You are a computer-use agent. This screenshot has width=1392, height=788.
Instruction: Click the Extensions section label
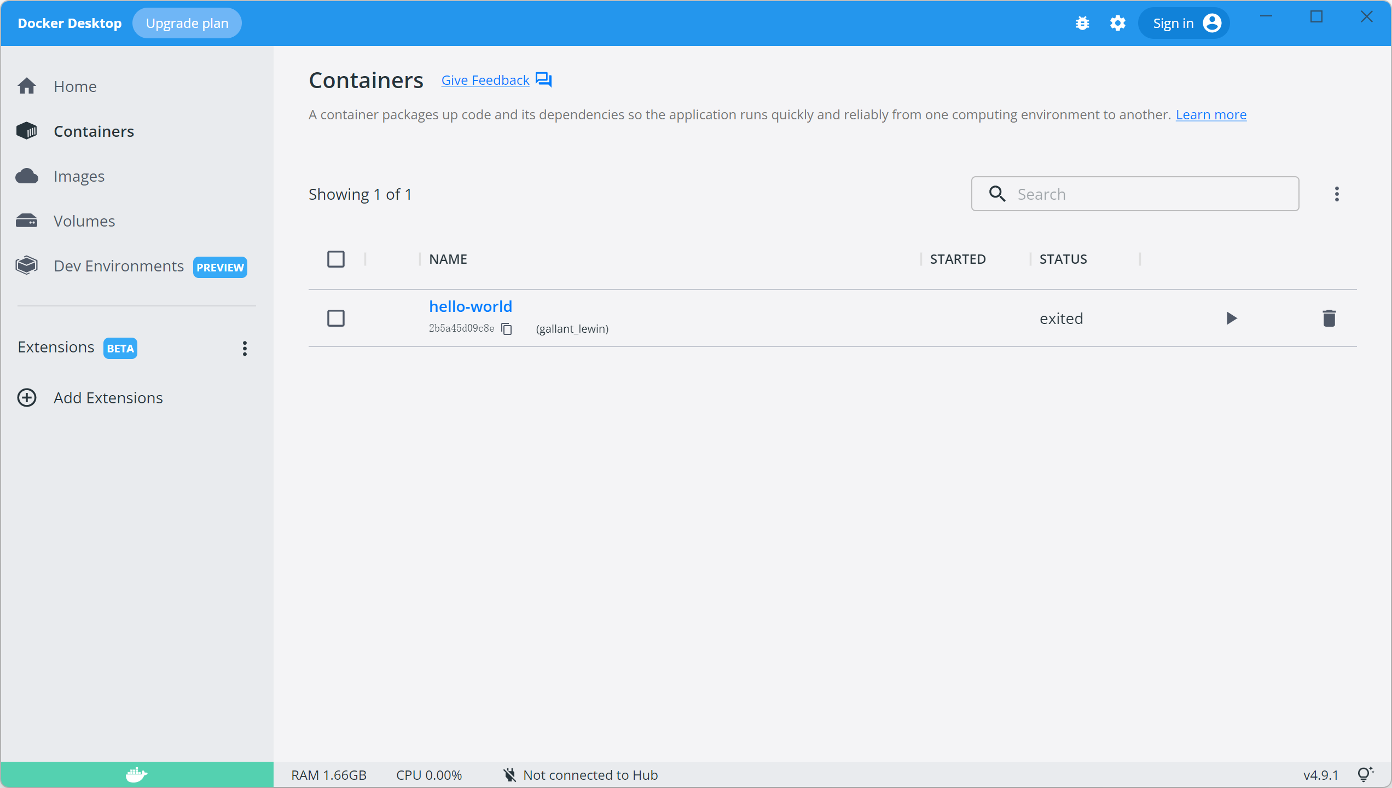click(x=56, y=347)
